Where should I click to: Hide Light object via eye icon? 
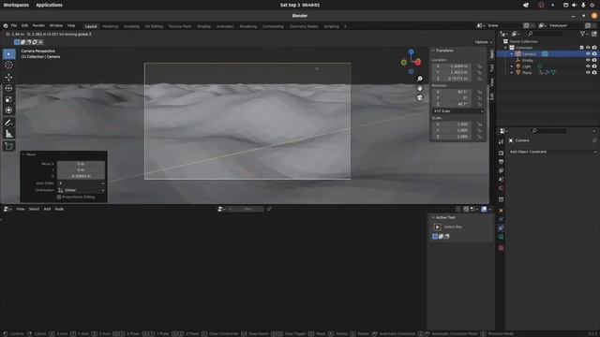click(588, 66)
